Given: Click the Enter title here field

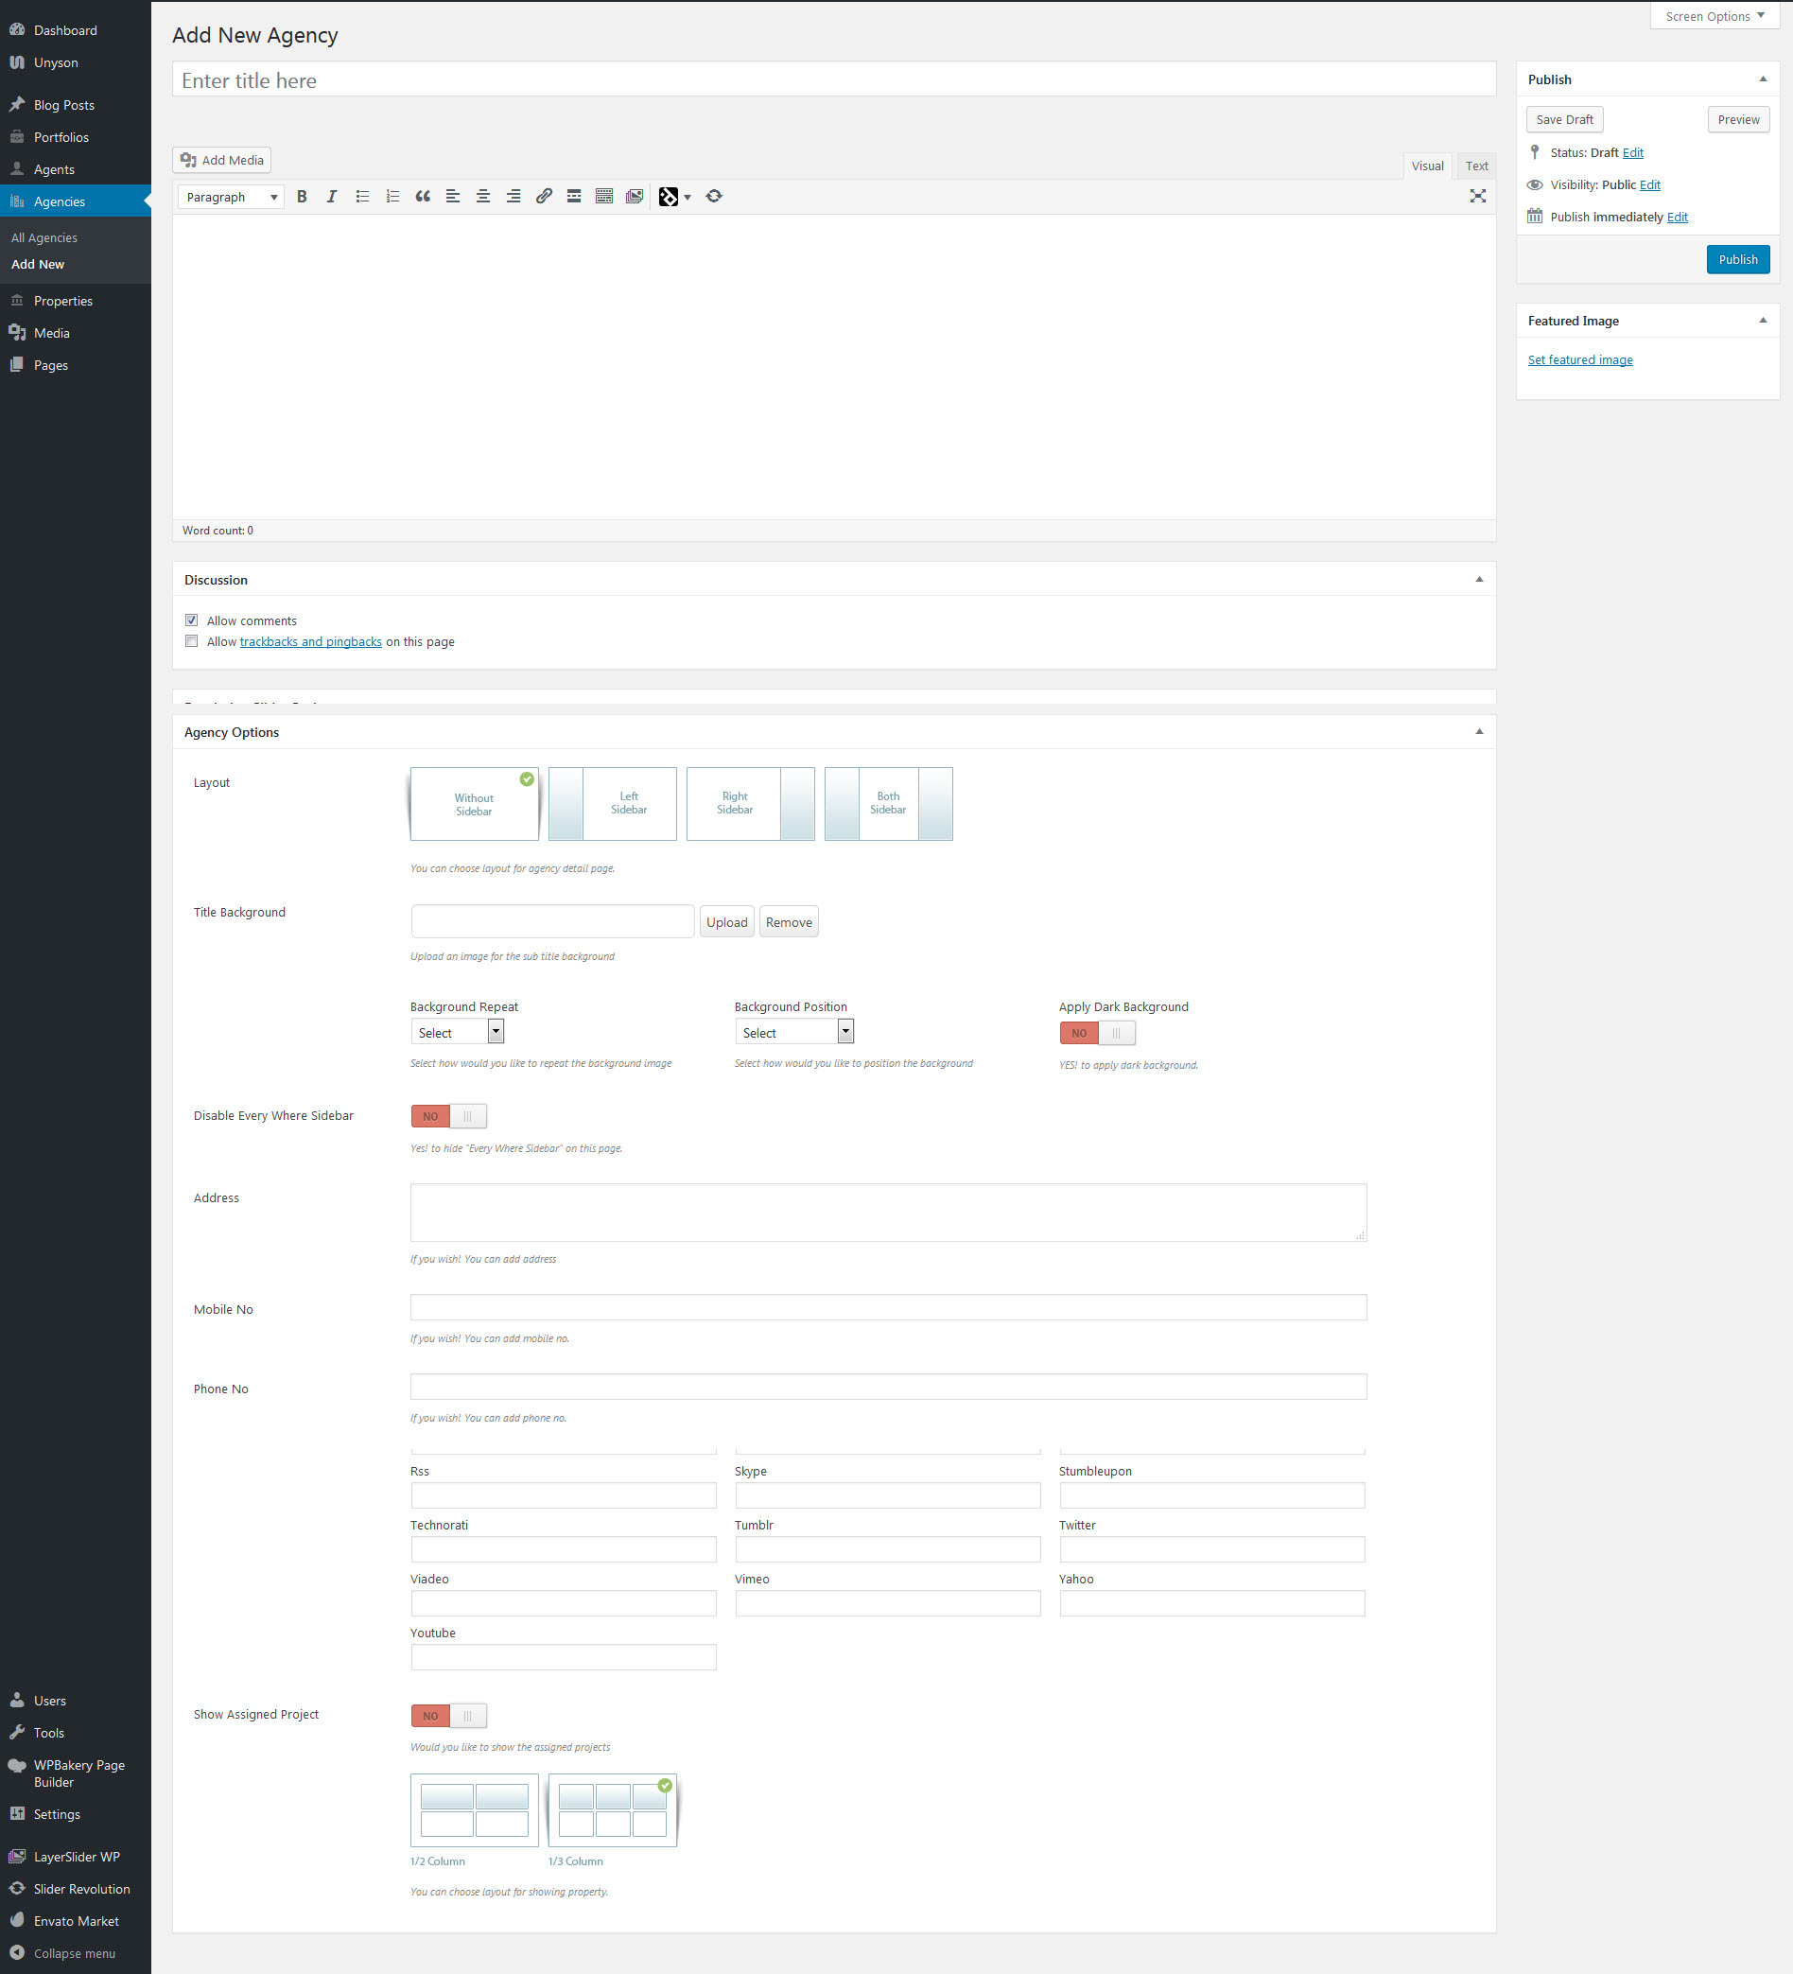Looking at the screenshot, I should (833, 80).
